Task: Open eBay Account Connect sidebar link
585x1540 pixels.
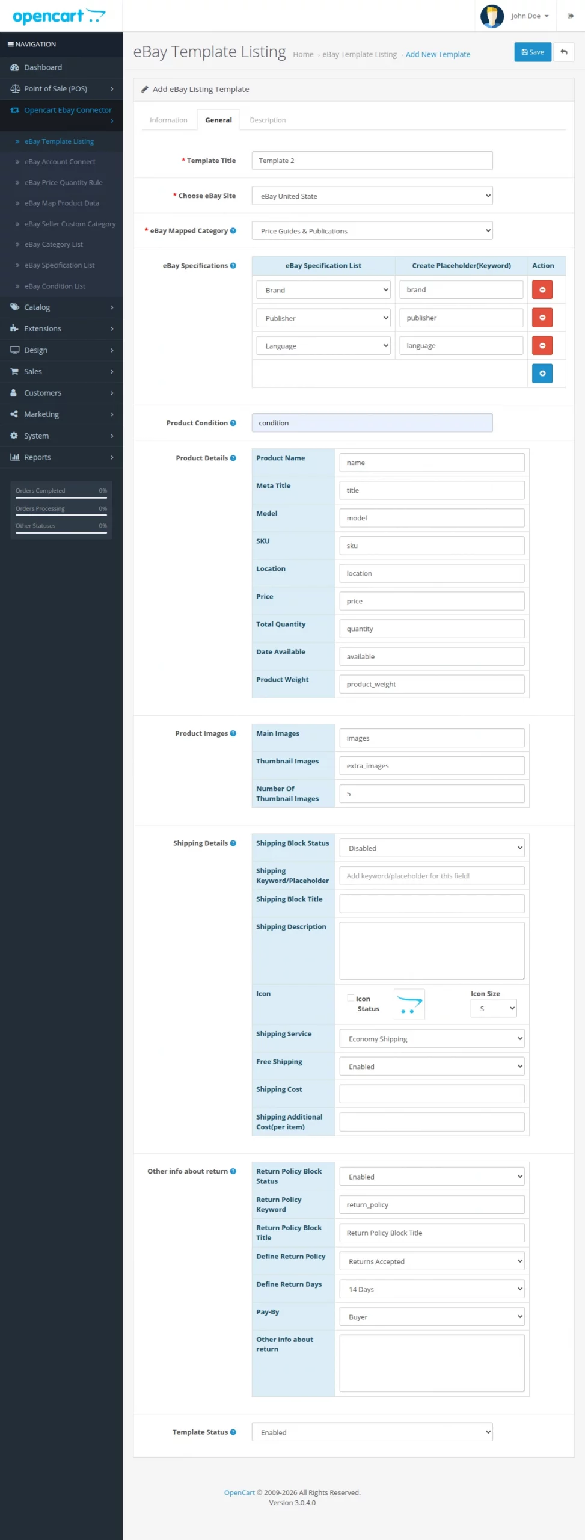Action: (x=60, y=162)
